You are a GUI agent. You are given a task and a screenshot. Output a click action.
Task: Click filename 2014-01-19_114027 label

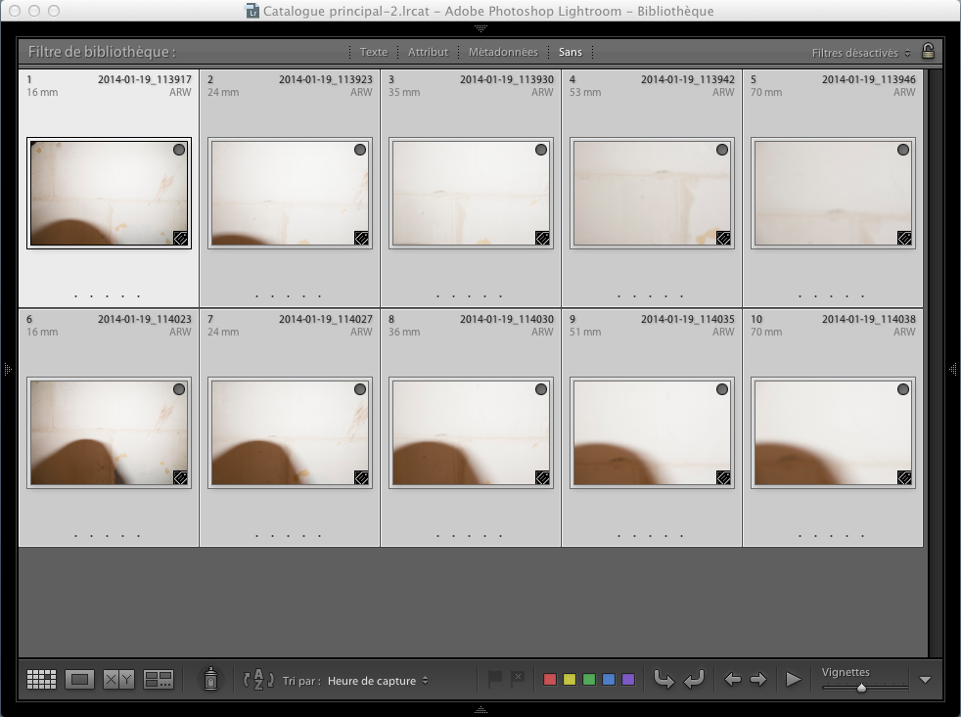pos(326,319)
